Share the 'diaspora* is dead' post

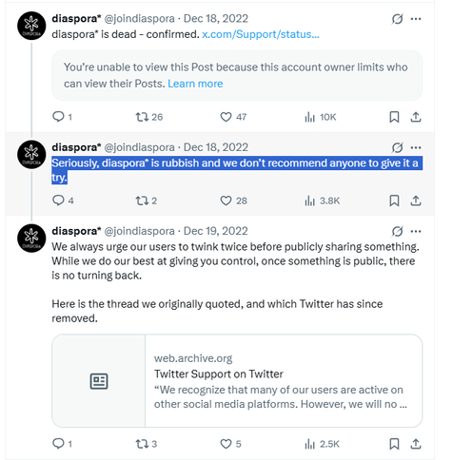click(416, 117)
